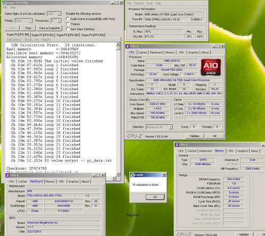Click the Super PI log scroll-up arrow
Viewport: 265px width, 236px height.
click(118, 44)
